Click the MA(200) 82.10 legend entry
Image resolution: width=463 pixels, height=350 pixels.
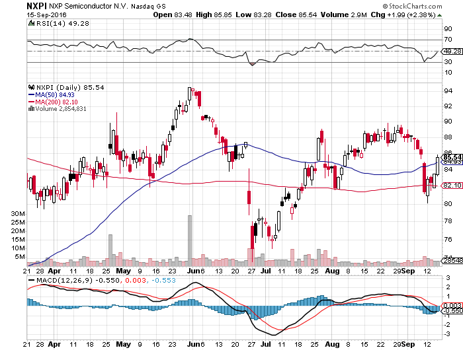click(x=53, y=102)
